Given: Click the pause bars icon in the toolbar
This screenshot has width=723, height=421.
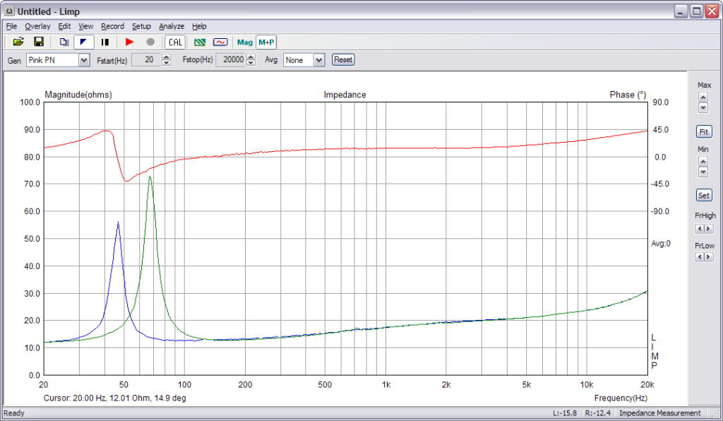Looking at the screenshot, I should pyautogui.click(x=105, y=42).
